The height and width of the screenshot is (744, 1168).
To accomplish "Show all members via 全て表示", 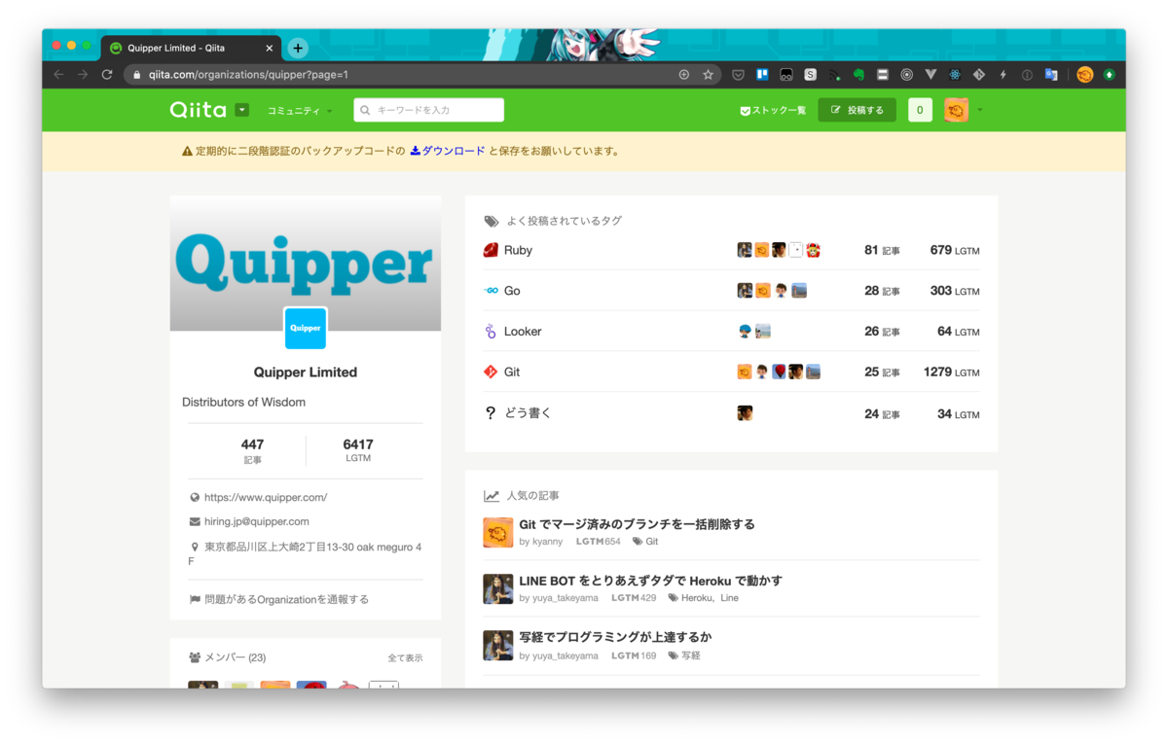I will tap(405, 657).
